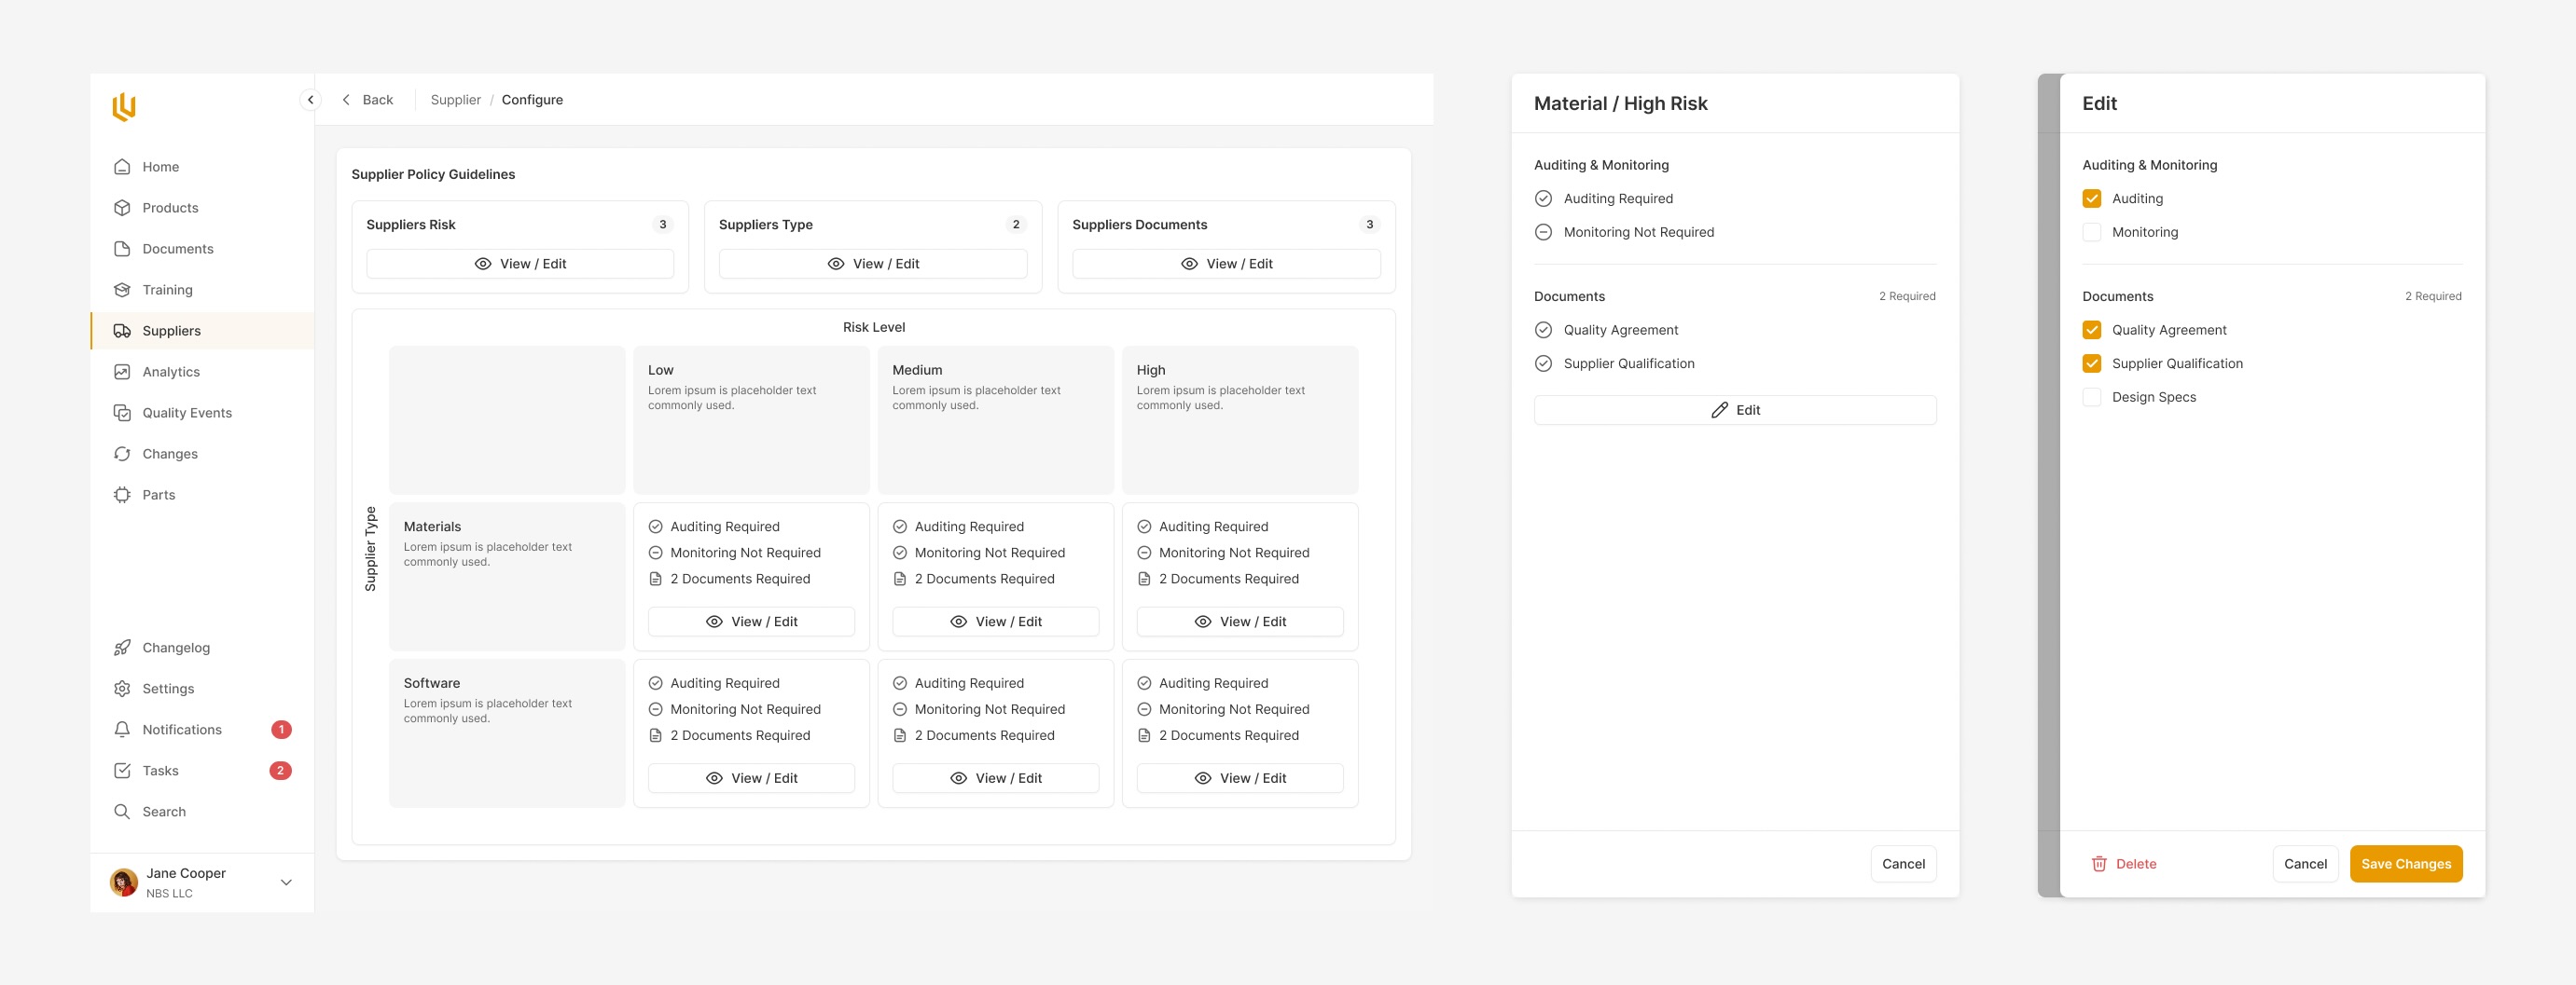Viewport: 2576px width, 985px height.
Task: Open Settings in the sidebar
Action: click(168, 689)
